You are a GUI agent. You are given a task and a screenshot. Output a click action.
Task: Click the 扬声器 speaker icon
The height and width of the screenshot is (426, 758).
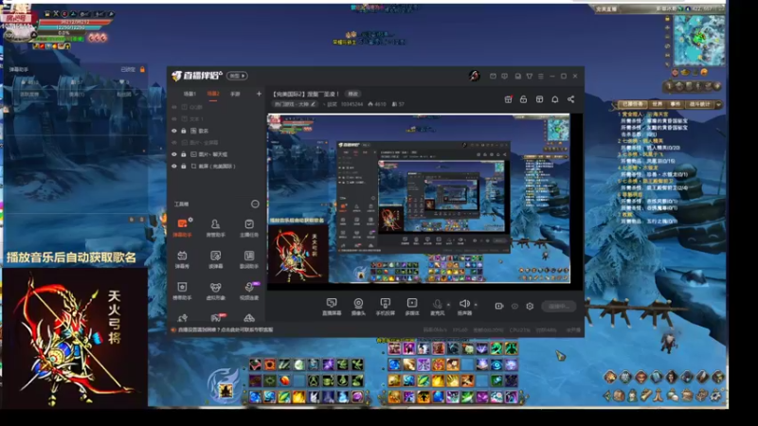coord(464,306)
